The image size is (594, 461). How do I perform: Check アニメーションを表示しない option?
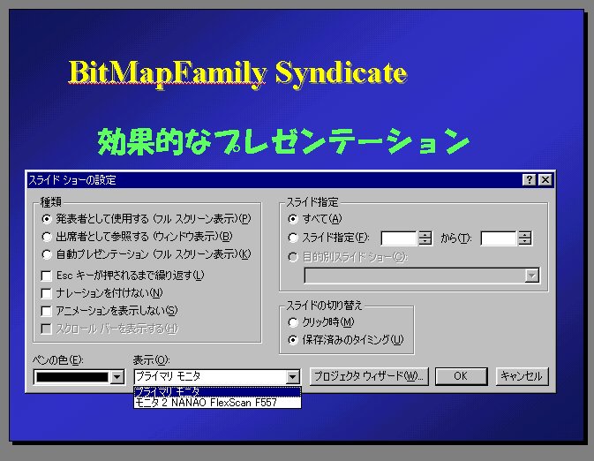coord(47,311)
